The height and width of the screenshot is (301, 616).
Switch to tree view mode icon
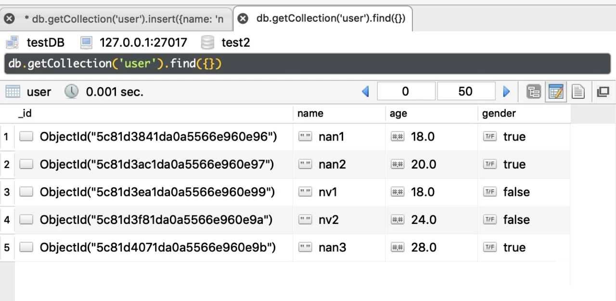533,92
